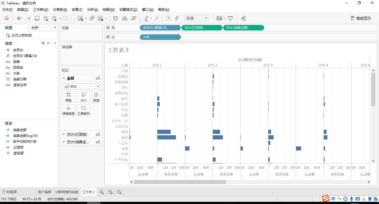This screenshot has width=379, height=204.
Task: Click the 智能显示 button
Action: tap(361, 18)
